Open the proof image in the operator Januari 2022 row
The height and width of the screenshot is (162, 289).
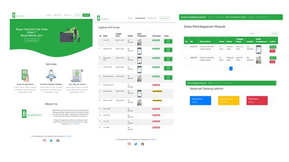click(x=259, y=49)
